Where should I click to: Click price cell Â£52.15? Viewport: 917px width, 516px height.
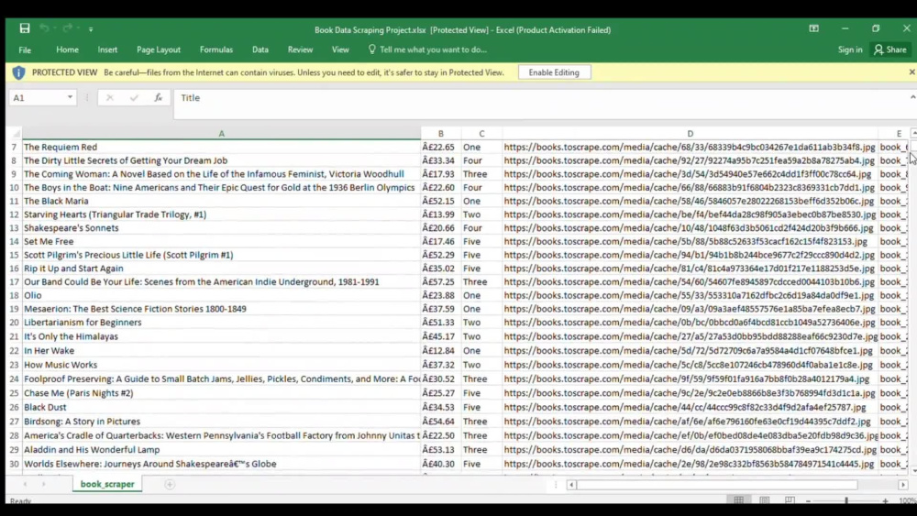pos(441,201)
